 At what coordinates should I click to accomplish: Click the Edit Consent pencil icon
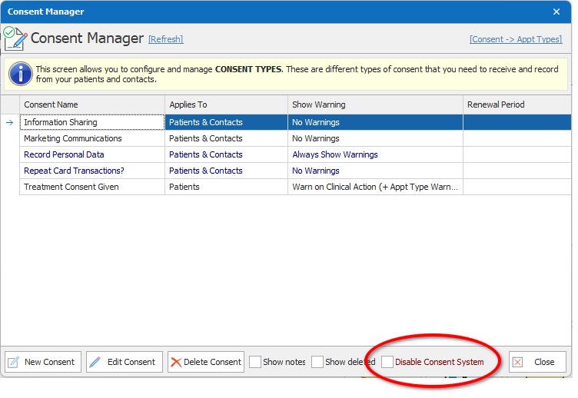(x=95, y=362)
